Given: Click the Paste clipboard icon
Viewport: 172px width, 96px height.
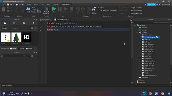Looking at the screenshot, I should click(3, 10).
